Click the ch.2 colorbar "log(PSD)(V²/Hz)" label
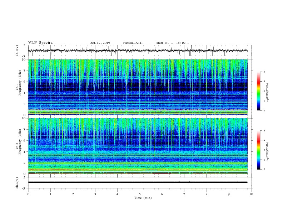The height and width of the screenshot is (218, 283). [267, 152]
